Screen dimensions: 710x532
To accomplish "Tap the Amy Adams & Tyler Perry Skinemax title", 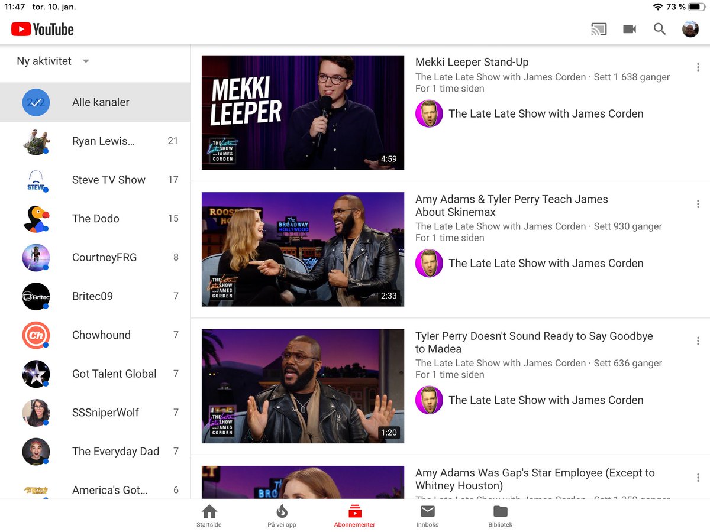I will point(512,206).
